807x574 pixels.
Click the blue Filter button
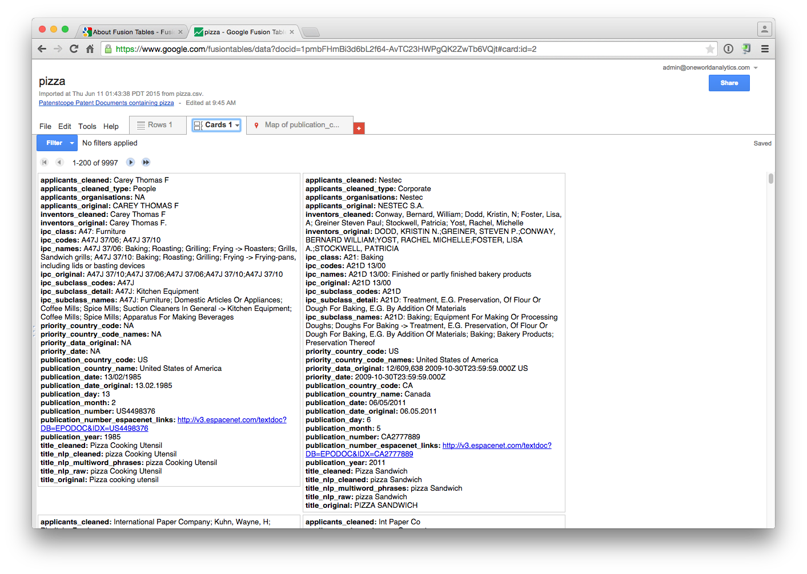(x=54, y=143)
